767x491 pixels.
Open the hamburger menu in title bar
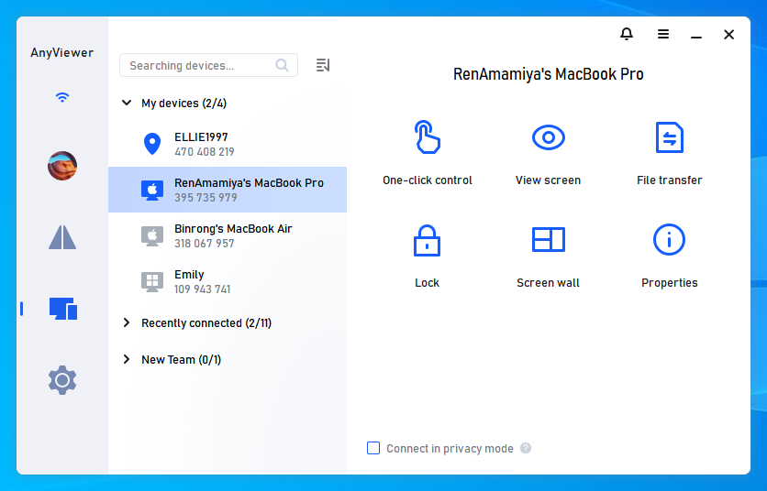pos(663,34)
